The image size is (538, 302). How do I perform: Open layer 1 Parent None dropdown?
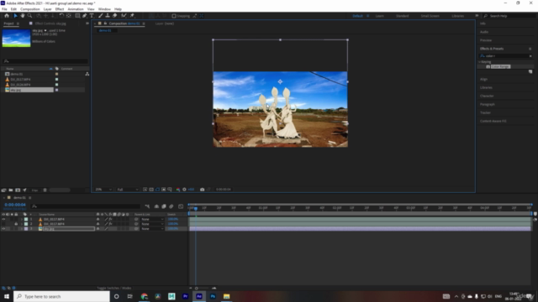152,219
